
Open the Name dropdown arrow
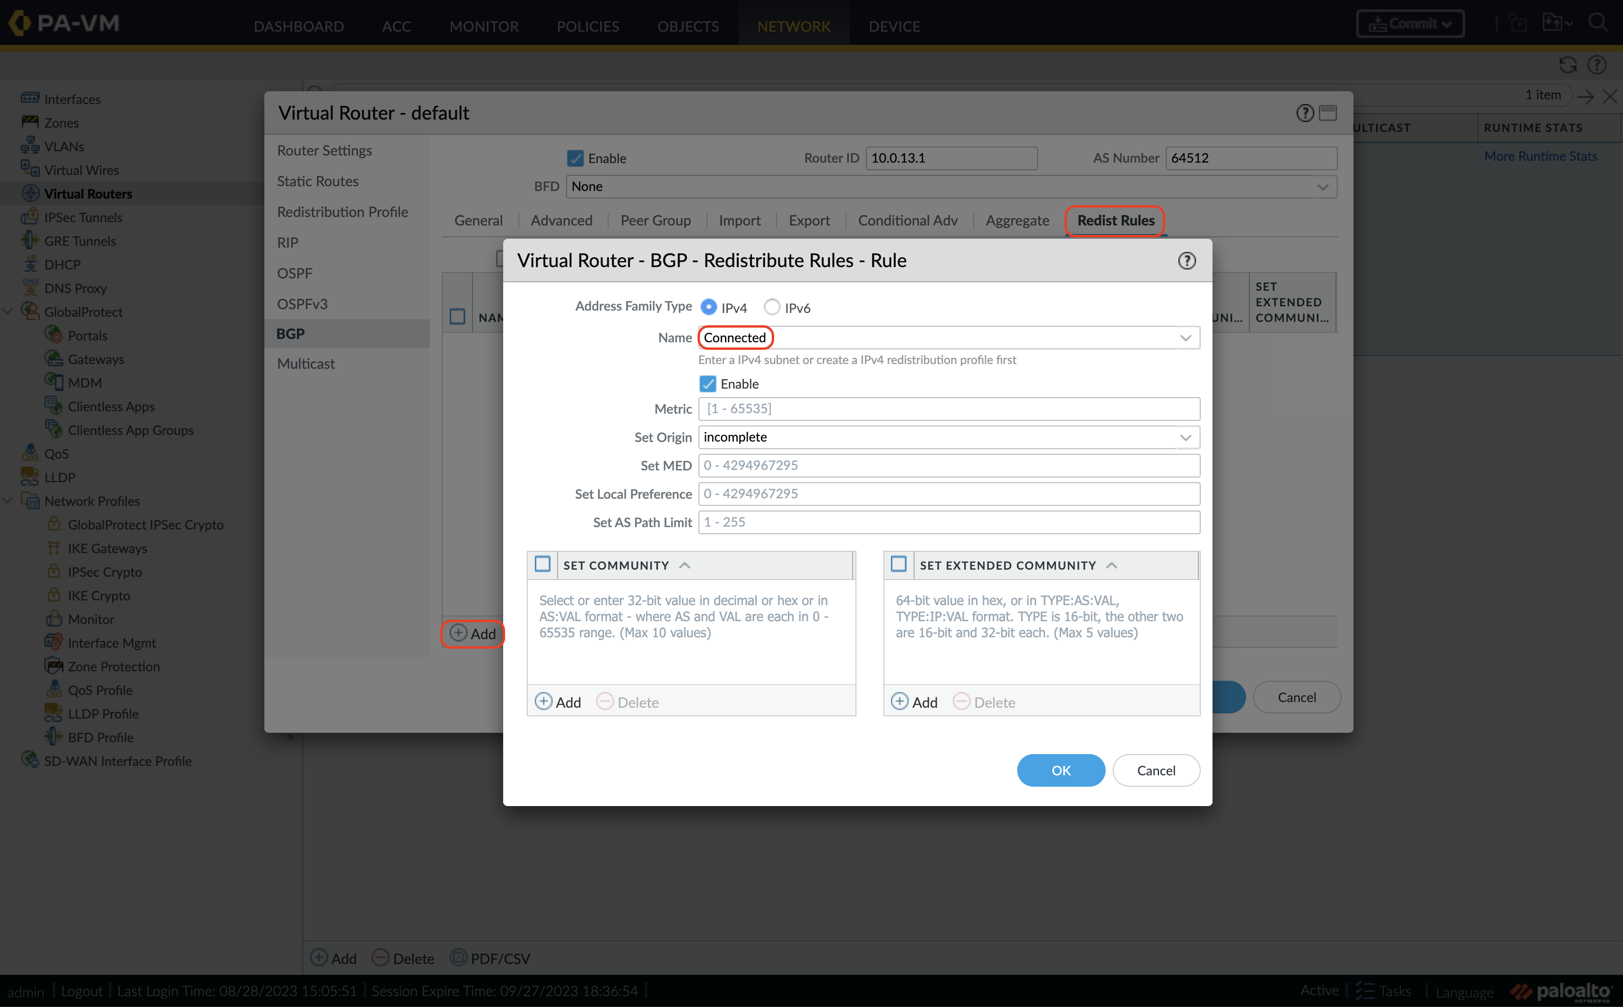[1186, 338]
